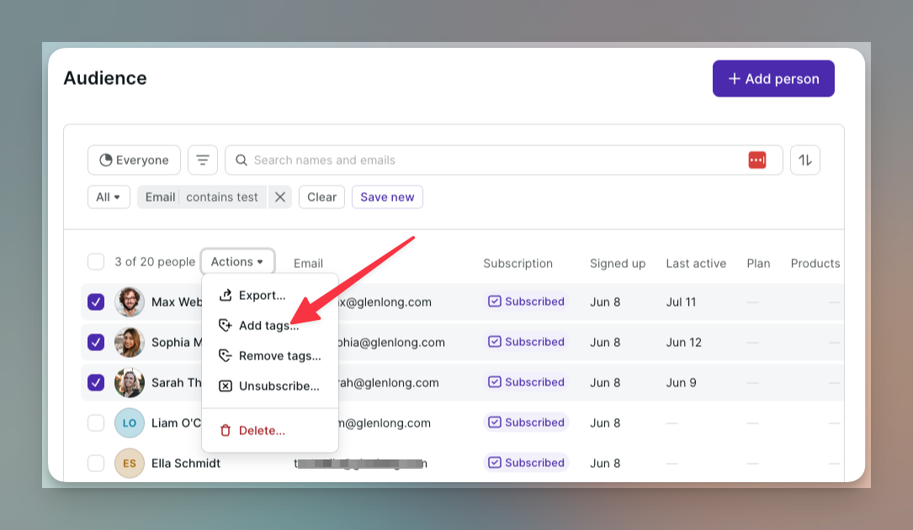Screen dimensions: 913x530
Task: Remove the Email contains test filter
Action: pyautogui.click(x=280, y=197)
